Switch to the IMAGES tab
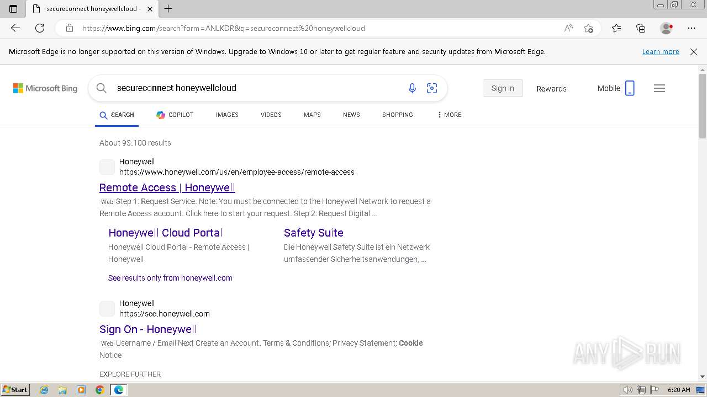 (227, 115)
